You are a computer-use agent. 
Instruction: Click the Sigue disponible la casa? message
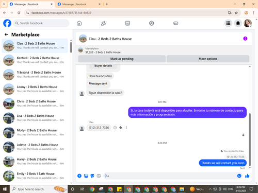tap(105, 93)
